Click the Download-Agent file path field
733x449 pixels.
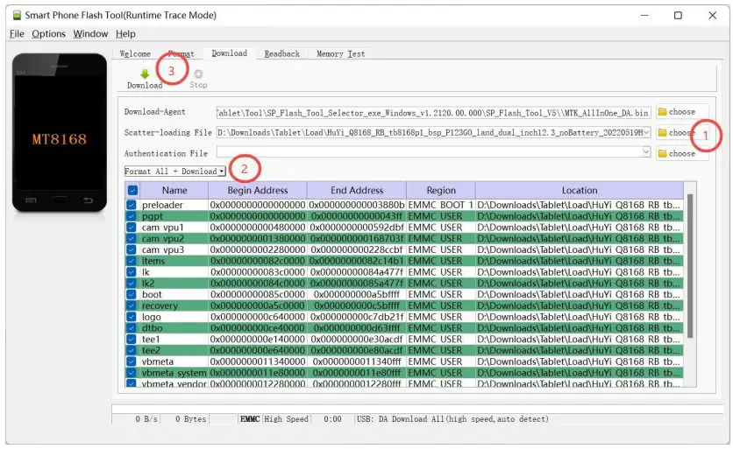tap(433, 112)
